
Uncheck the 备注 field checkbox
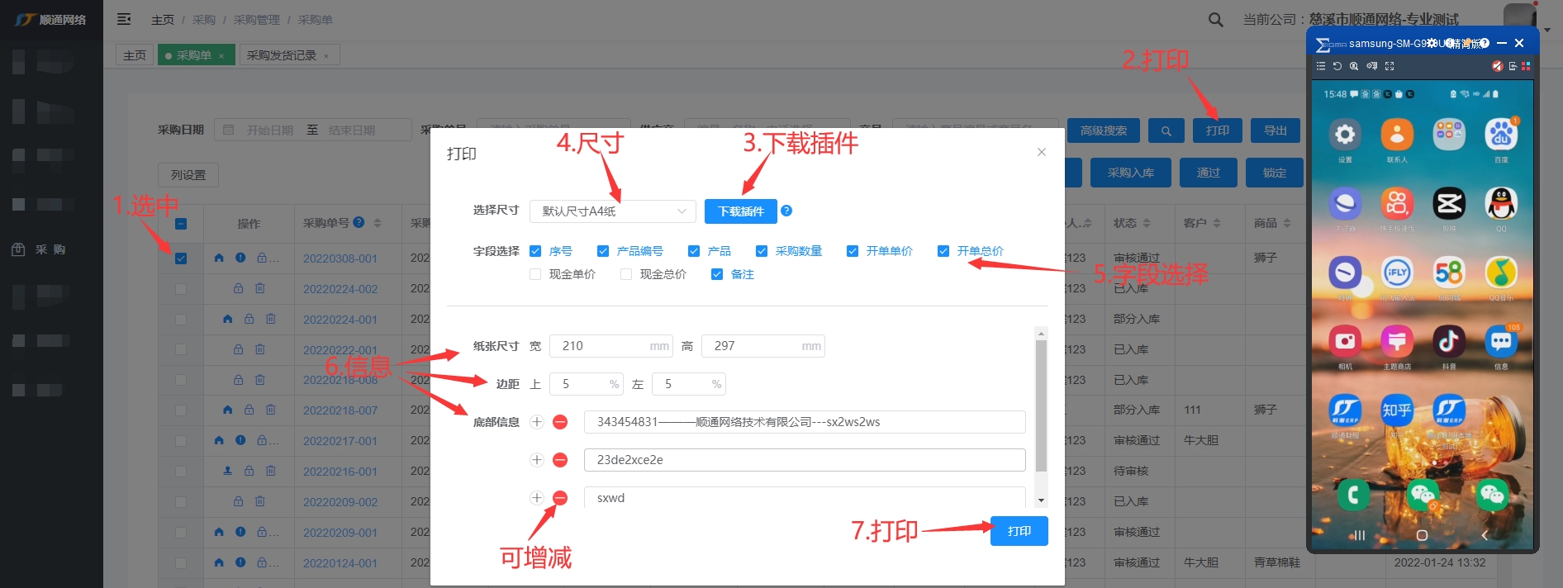click(x=717, y=274)
